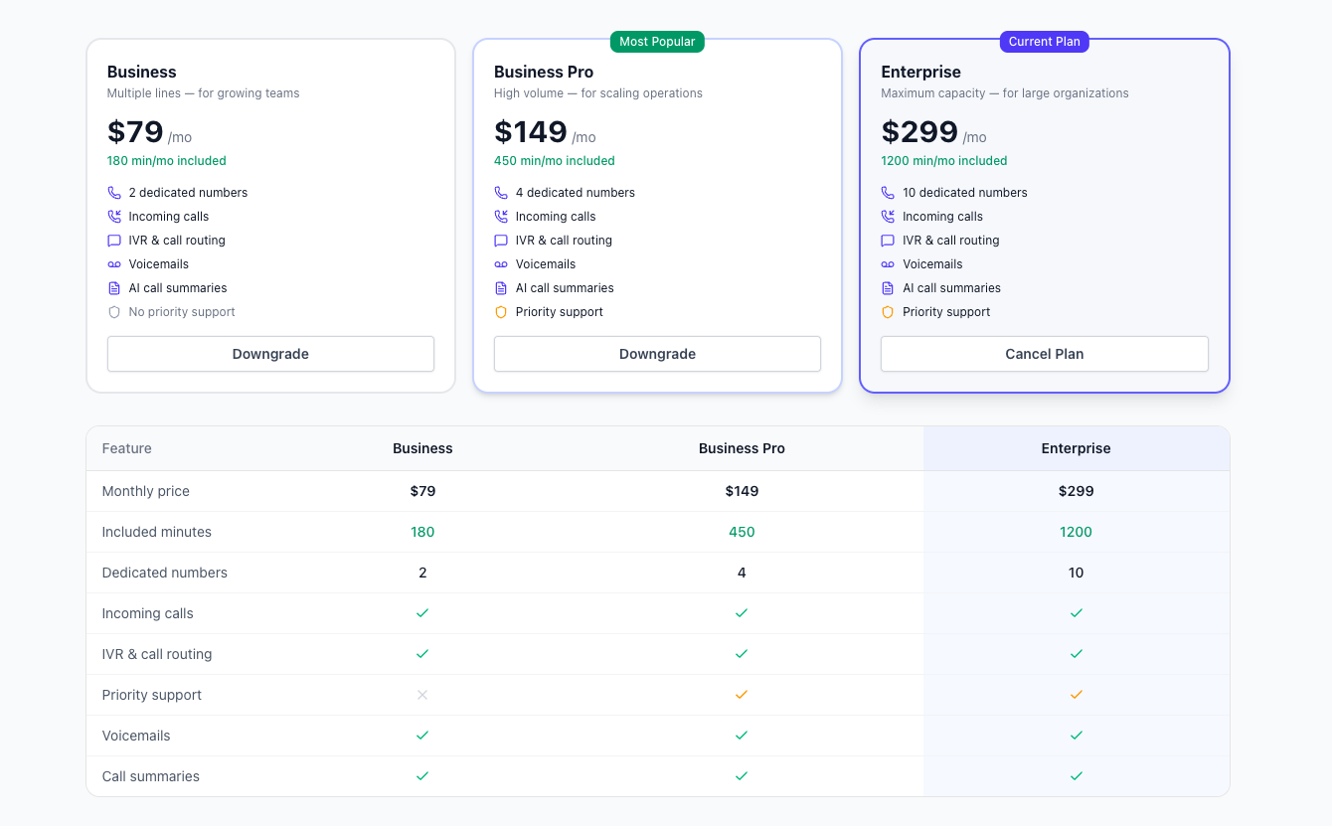
Task: Click incoming calls icon in Business Pro card
Action: coord(501,217)
